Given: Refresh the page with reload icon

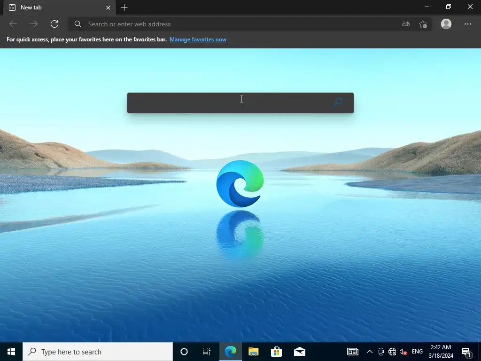Looking at the screenshot, I should pos(54,24).
